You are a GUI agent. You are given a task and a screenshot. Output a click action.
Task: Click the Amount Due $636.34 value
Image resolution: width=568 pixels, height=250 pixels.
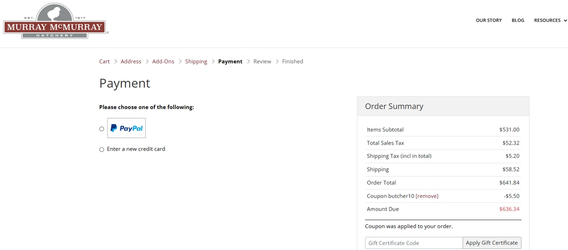click(509, 209)
